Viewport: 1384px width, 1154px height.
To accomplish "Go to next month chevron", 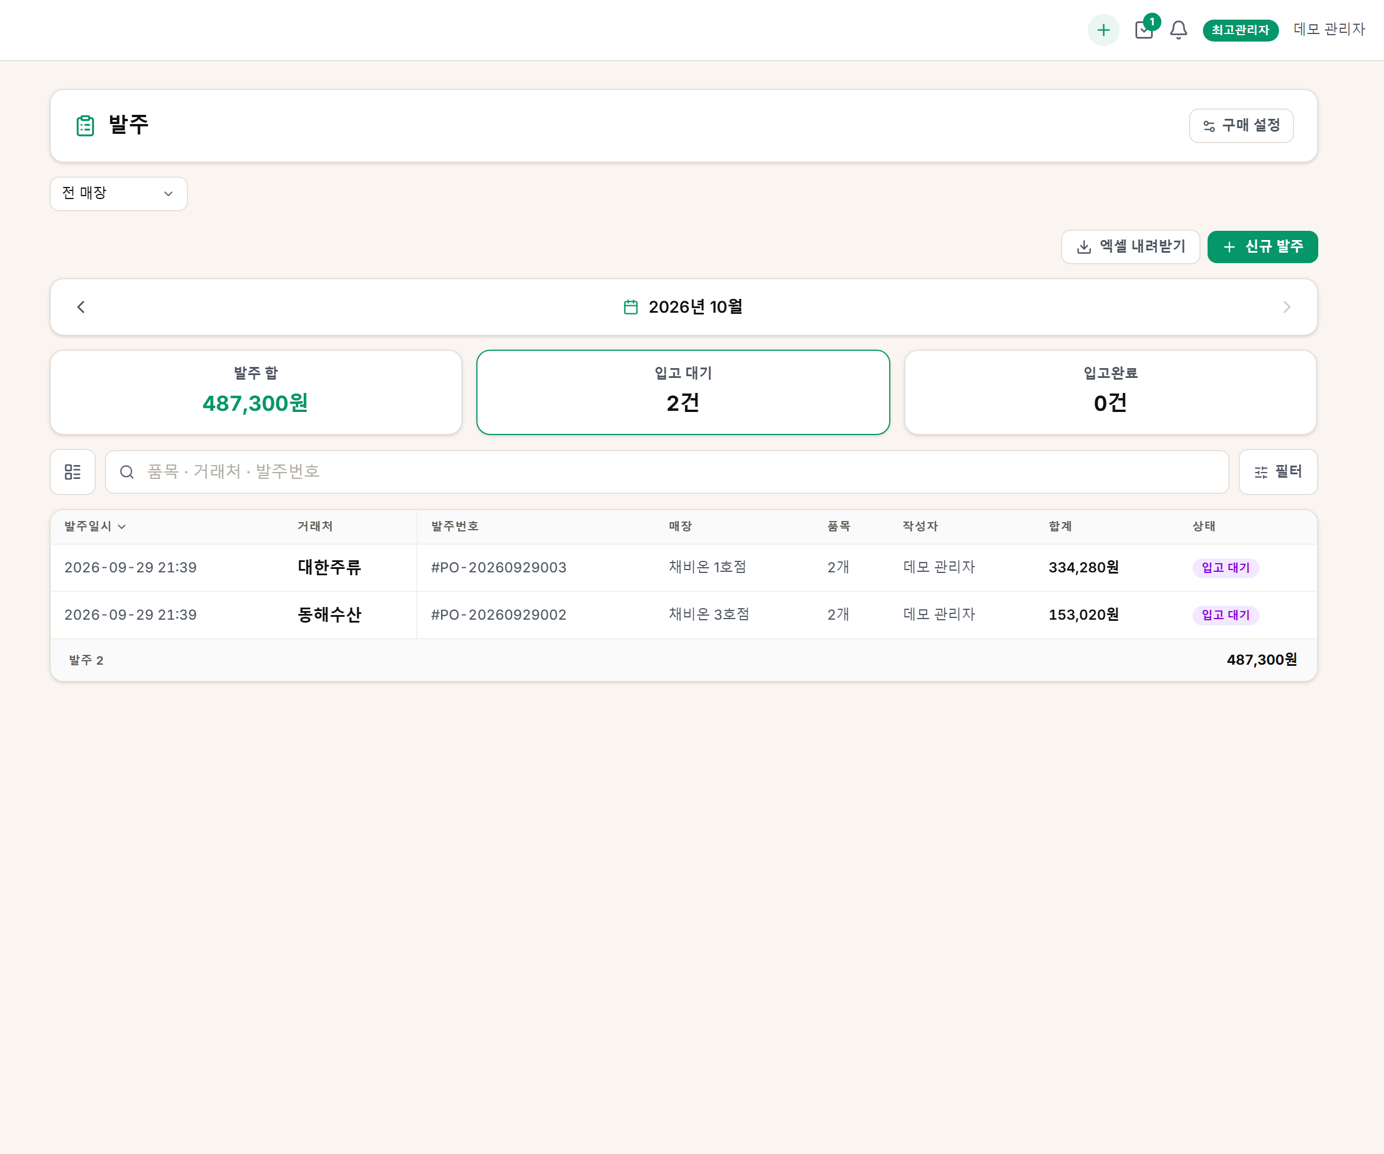I will 1287,306.
